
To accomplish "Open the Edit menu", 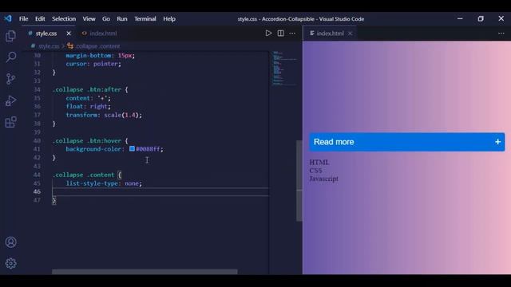I will tap(40, 19).
